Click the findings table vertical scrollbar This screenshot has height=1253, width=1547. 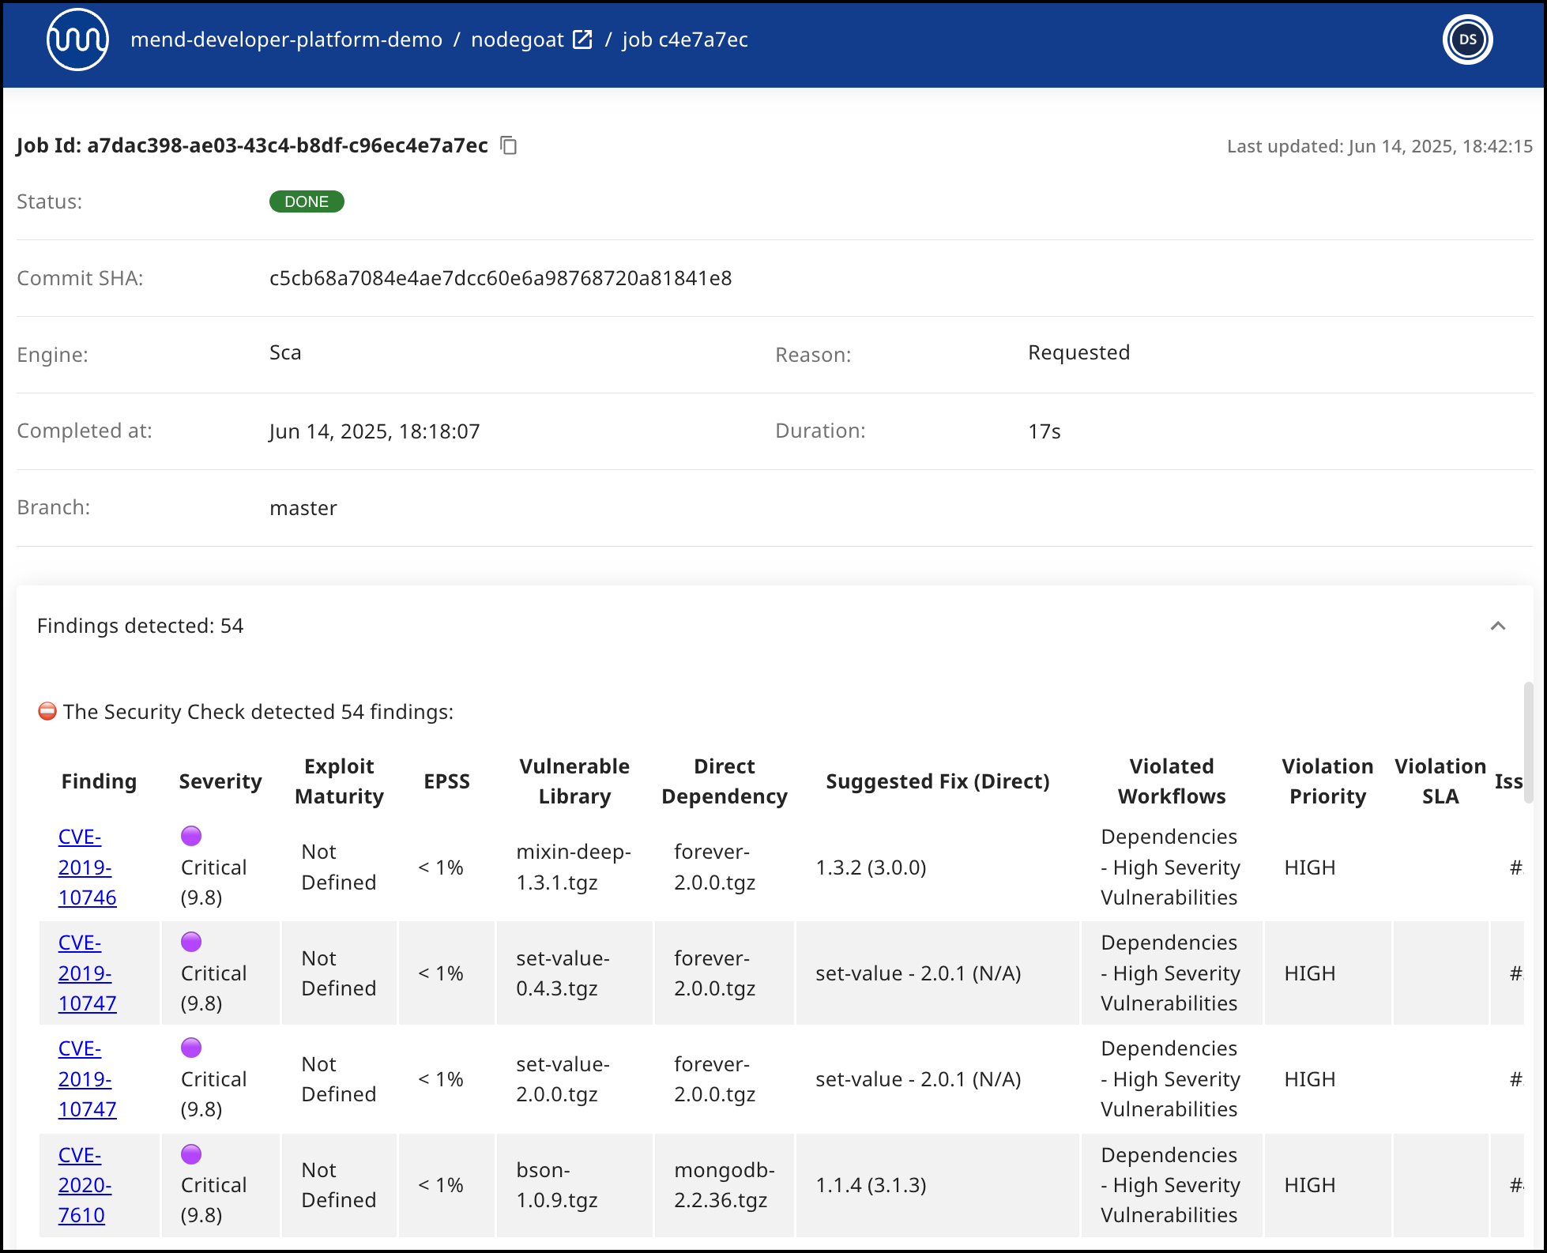pyautogui.click(x=1528, y=743)
